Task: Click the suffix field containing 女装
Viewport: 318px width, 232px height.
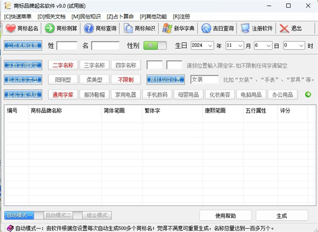Action: [205, 79]
